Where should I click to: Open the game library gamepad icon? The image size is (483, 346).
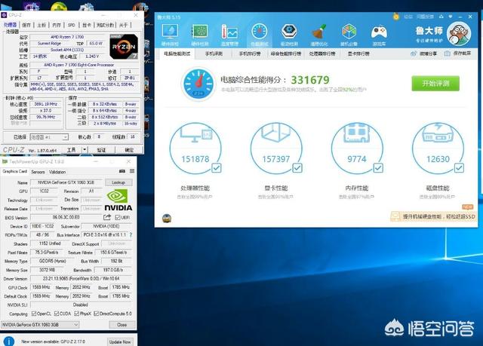pyautogui.click(x=379, y=32)
